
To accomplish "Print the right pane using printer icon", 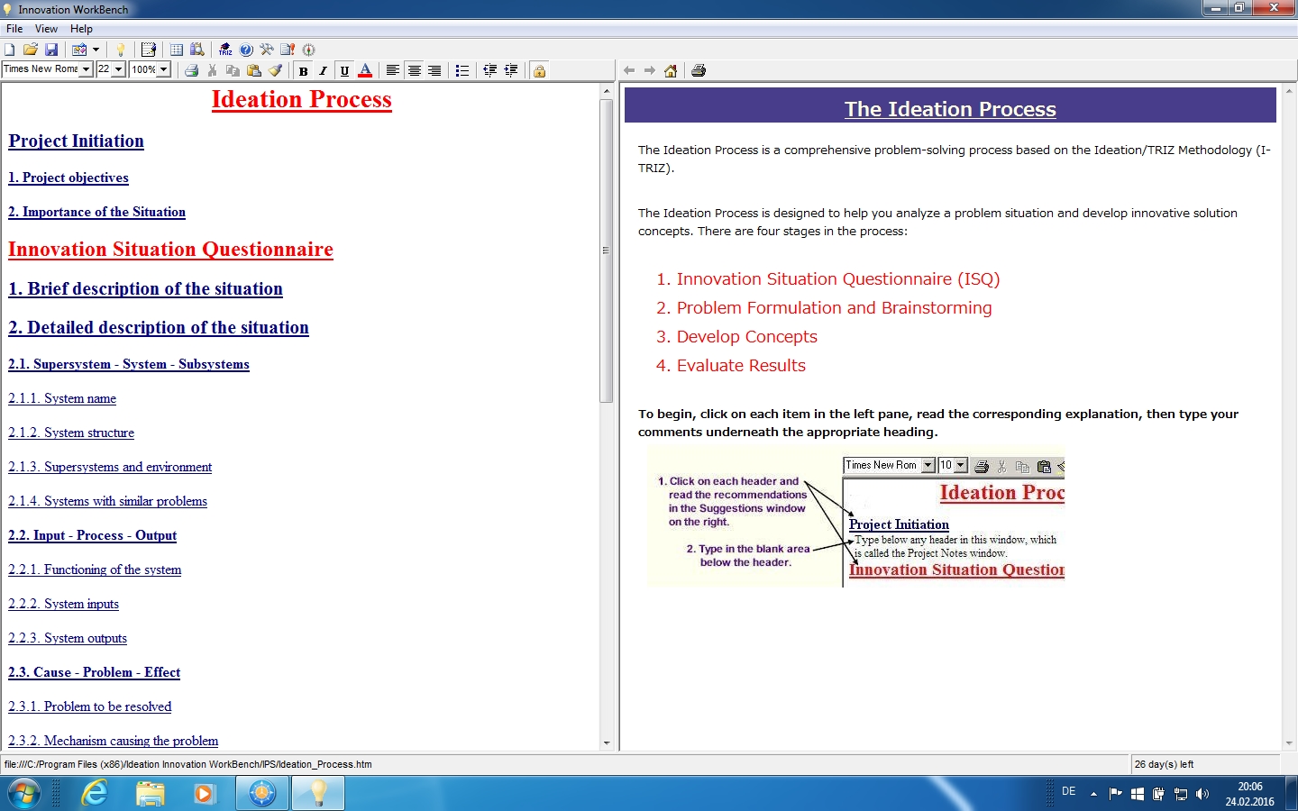I will pos(699,70).
